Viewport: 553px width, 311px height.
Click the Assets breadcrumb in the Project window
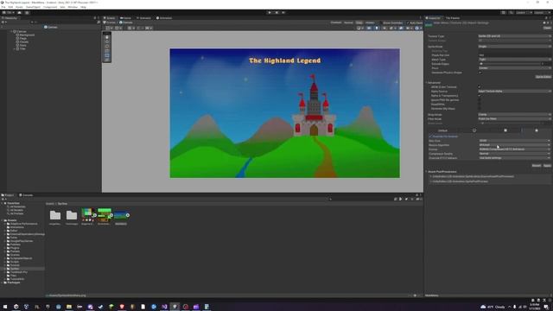click(50, 204)
